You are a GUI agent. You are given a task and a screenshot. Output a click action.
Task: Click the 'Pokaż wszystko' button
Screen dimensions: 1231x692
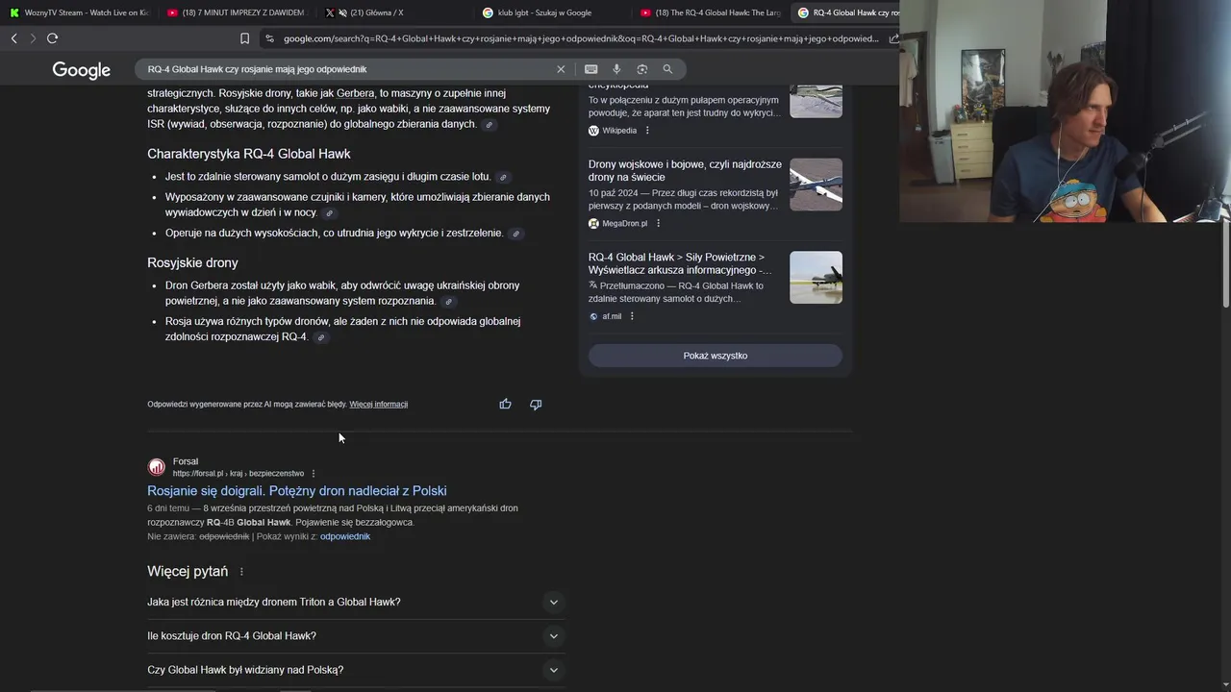click(716, 356)
